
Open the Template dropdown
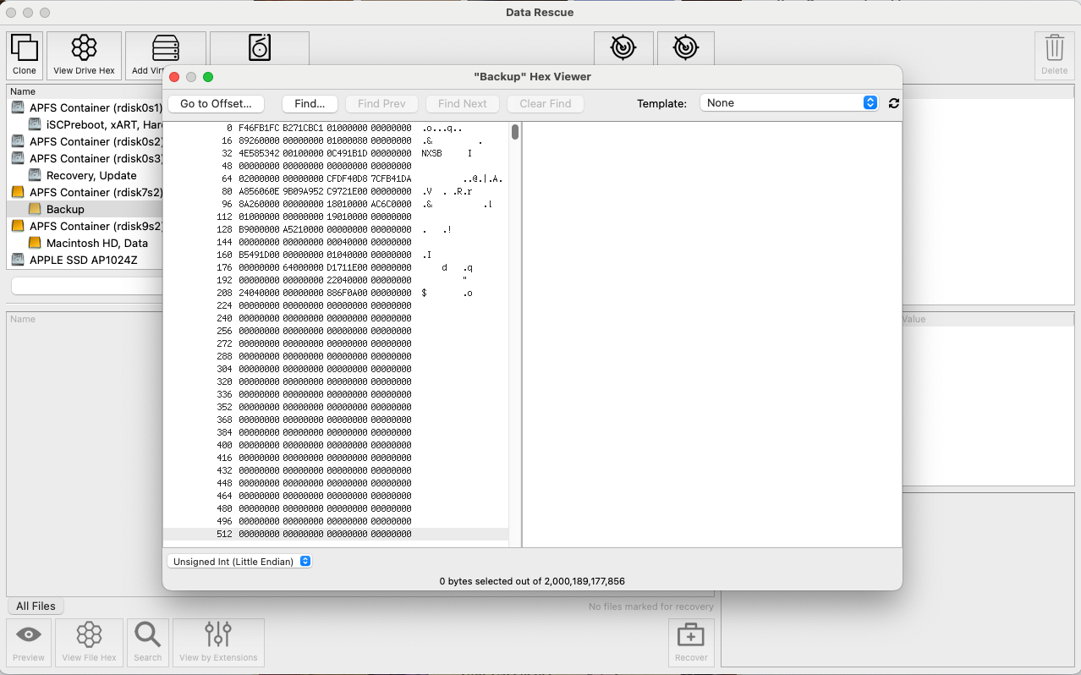pos(788,103)
